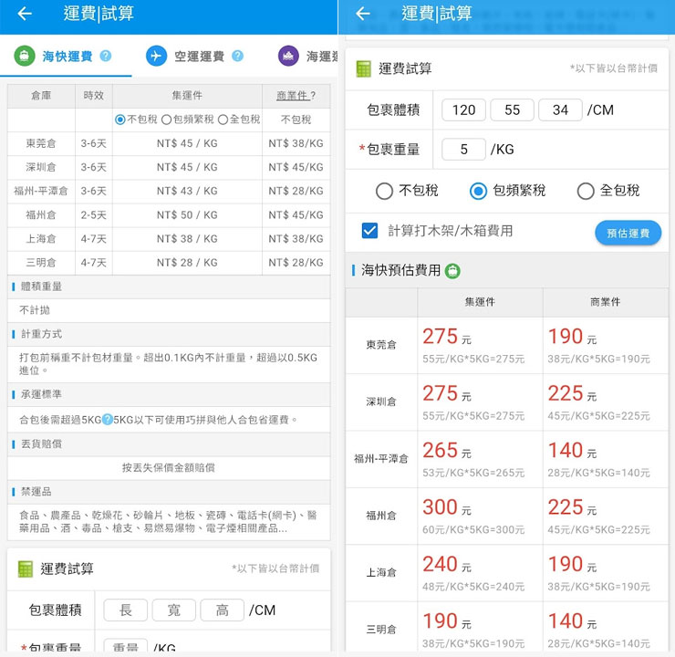Select 全包稅 radio in rate table
The height and width of the screenshot is (657, 675).
[x=223, y=120]
